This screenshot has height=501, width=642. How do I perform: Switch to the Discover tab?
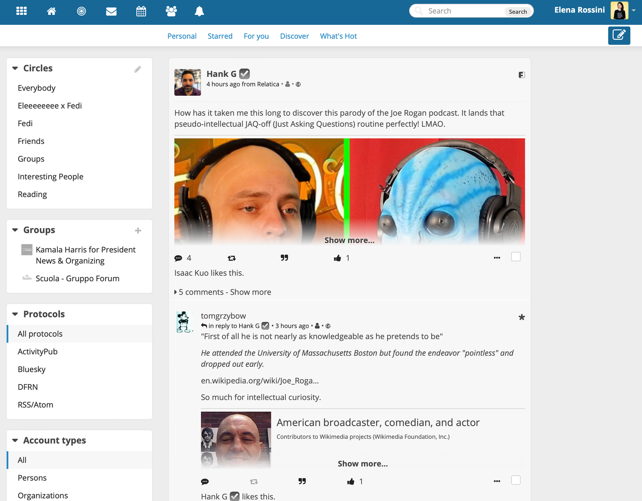tap(294, 36)
